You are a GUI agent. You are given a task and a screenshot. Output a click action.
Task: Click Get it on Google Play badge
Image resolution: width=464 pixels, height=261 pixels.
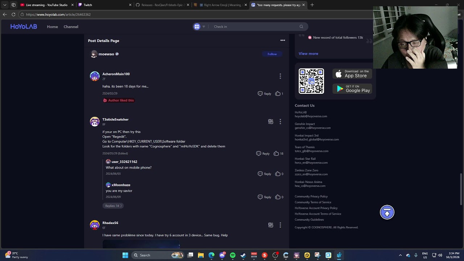pos(352,89)
